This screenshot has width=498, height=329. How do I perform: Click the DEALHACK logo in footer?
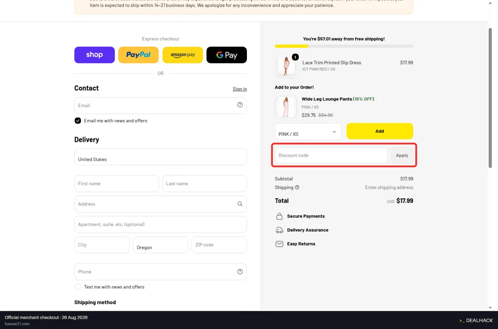(476, 320)
